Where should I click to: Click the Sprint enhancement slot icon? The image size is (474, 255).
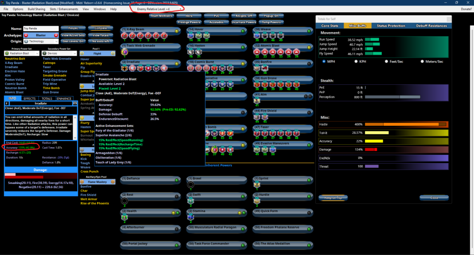tap(257, 185)
